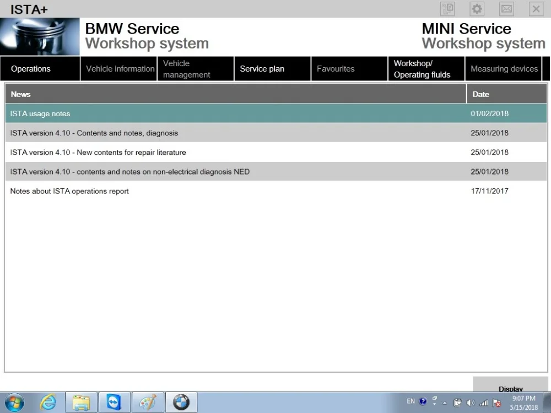551x413 pixels.
Task: Click the Show desktop strip
Action: [547, 403]
